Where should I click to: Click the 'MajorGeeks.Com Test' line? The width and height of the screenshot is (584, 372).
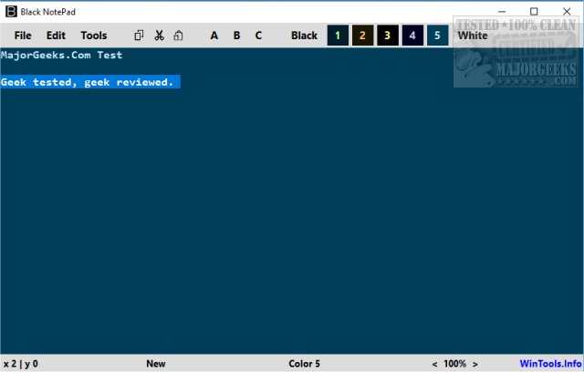coord(61,55)
